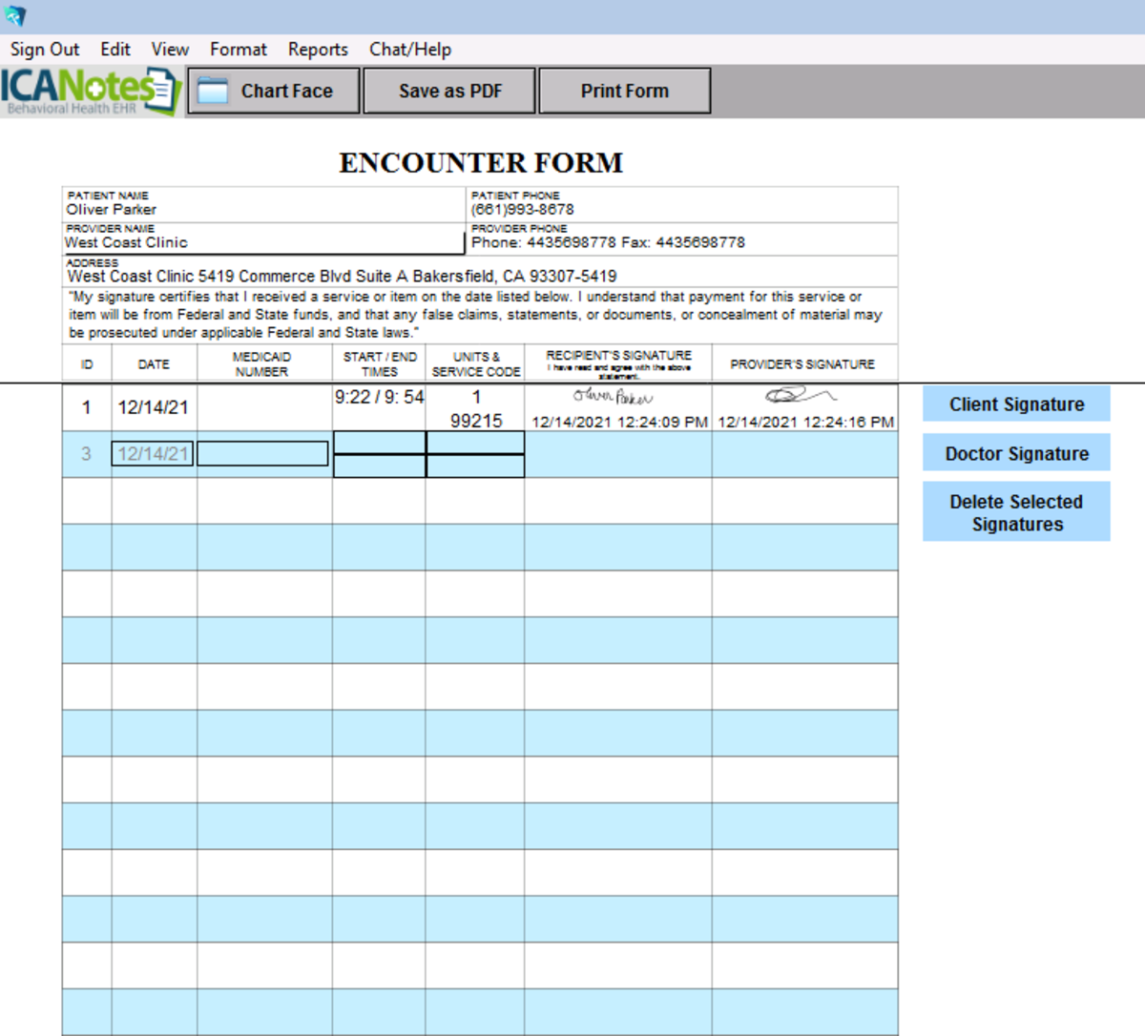Image resolution: width=1145 pixels, height=1036 pixels.
Task: Click the ICANotes logo
Action: [x=92, y=92]
